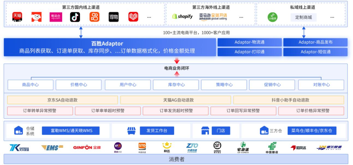Click the store (门店) shop icon

tap(205, 131)
